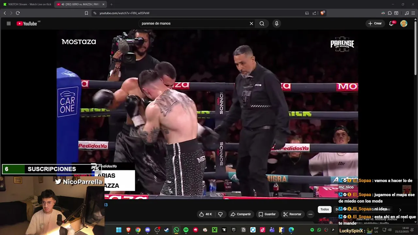Open the ESP US language switcher
This screenshot has height=235, width=418.
[376, 230]
